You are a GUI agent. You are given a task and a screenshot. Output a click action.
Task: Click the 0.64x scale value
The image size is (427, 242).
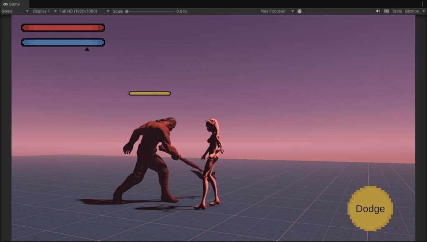[182, 11]
